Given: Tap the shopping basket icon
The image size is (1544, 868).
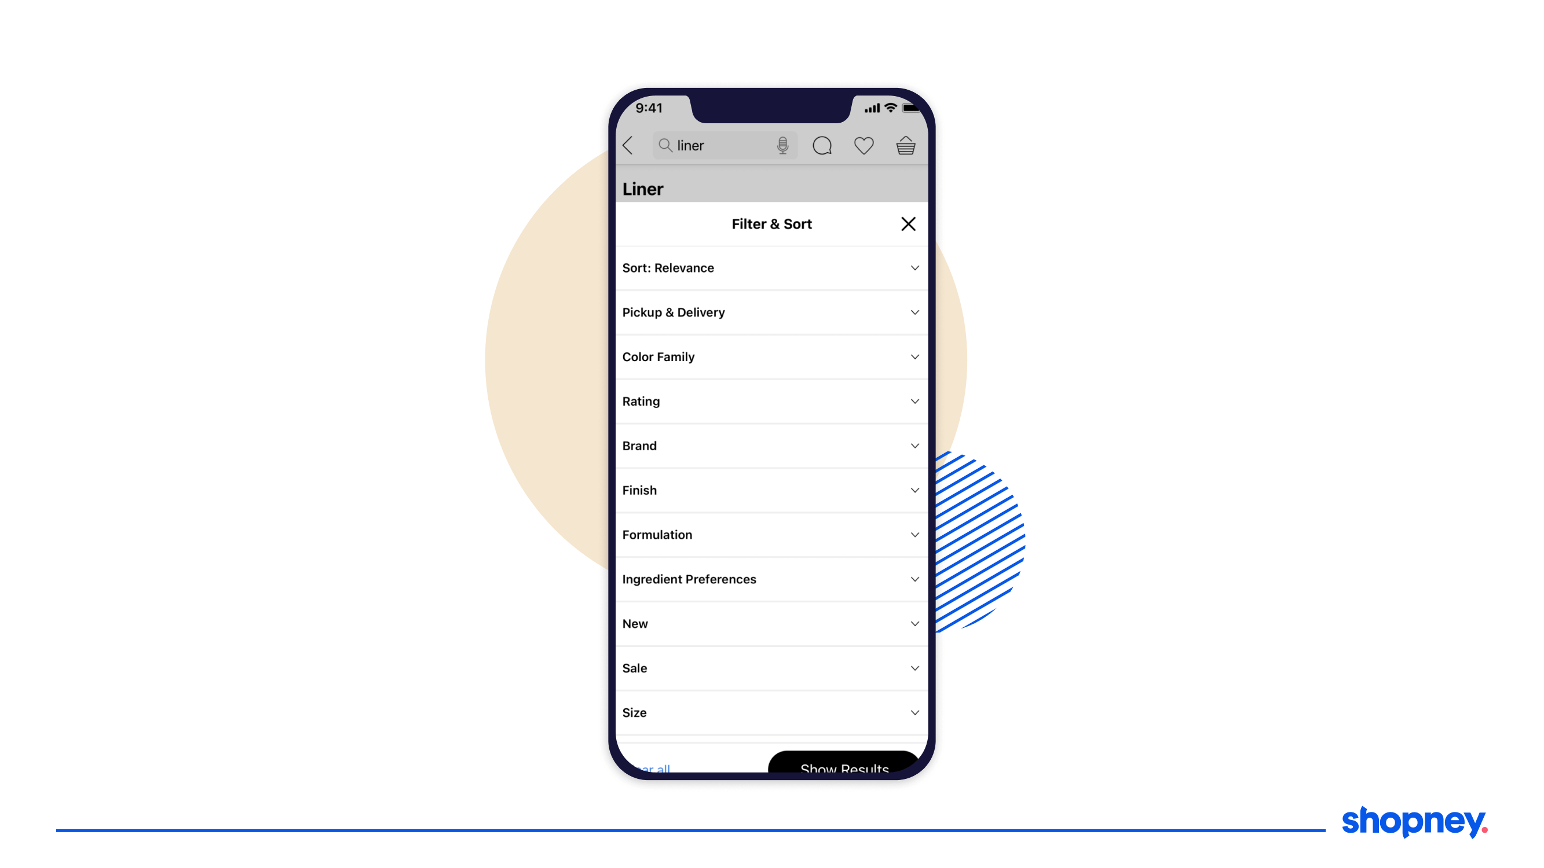Looking at the screenshot, I should pyautogui.click(x=906, y=145).
